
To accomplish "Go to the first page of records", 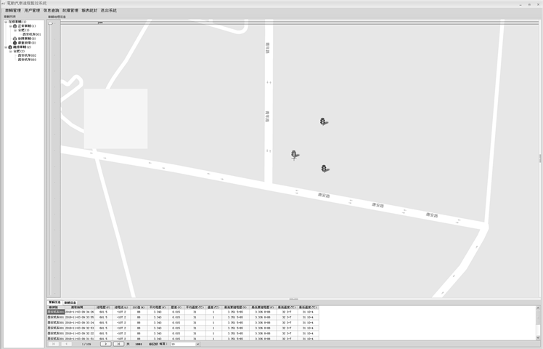I will click(53, 344).
